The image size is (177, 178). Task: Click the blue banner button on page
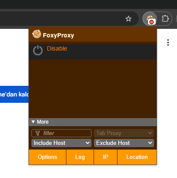[14, 94]
